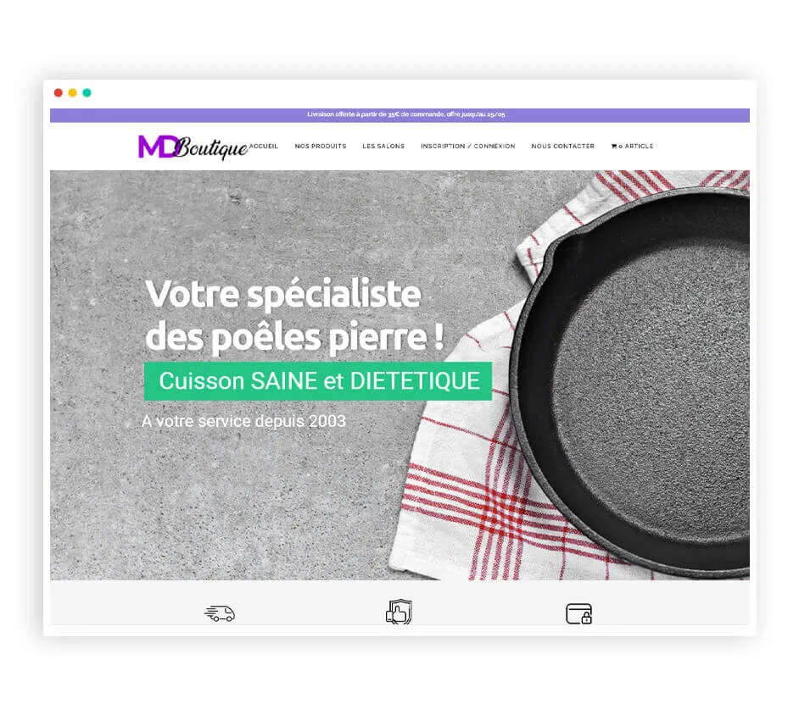The width and height of the screenshot is (799, 715).
Task: Click the yellow window dot
Action: coord(72,92)
